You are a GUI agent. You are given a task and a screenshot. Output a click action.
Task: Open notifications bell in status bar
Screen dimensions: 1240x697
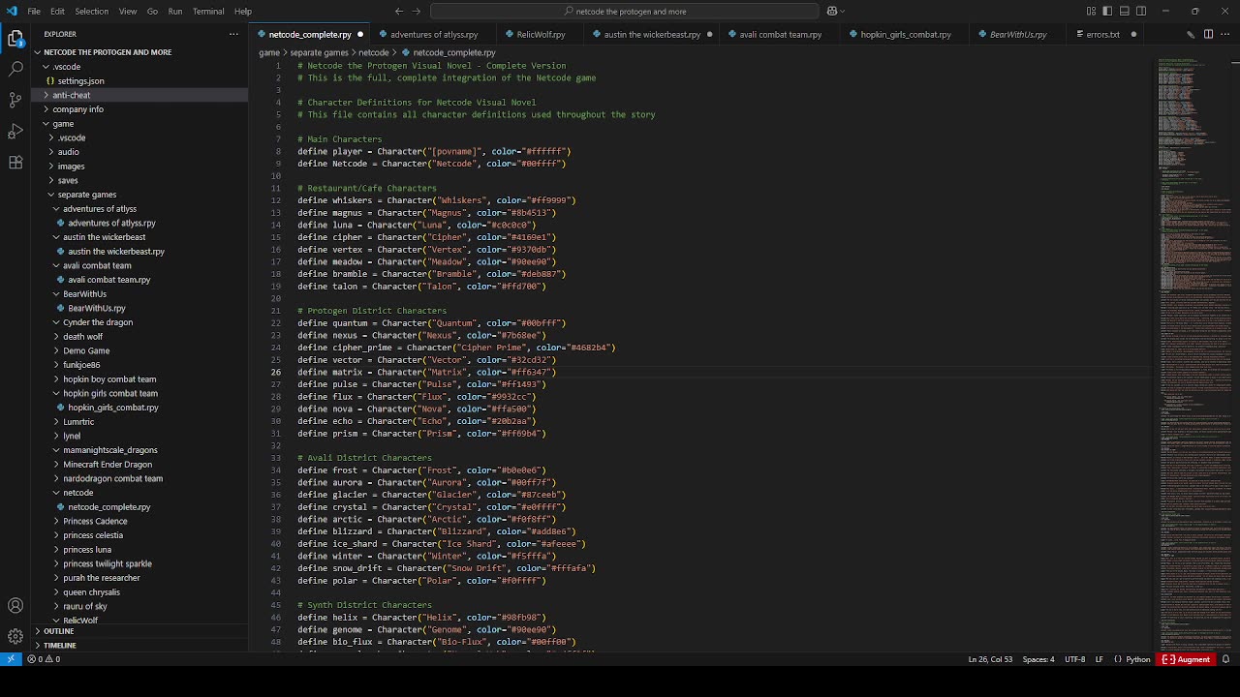pyautogui.click(x=1225, y=659)
